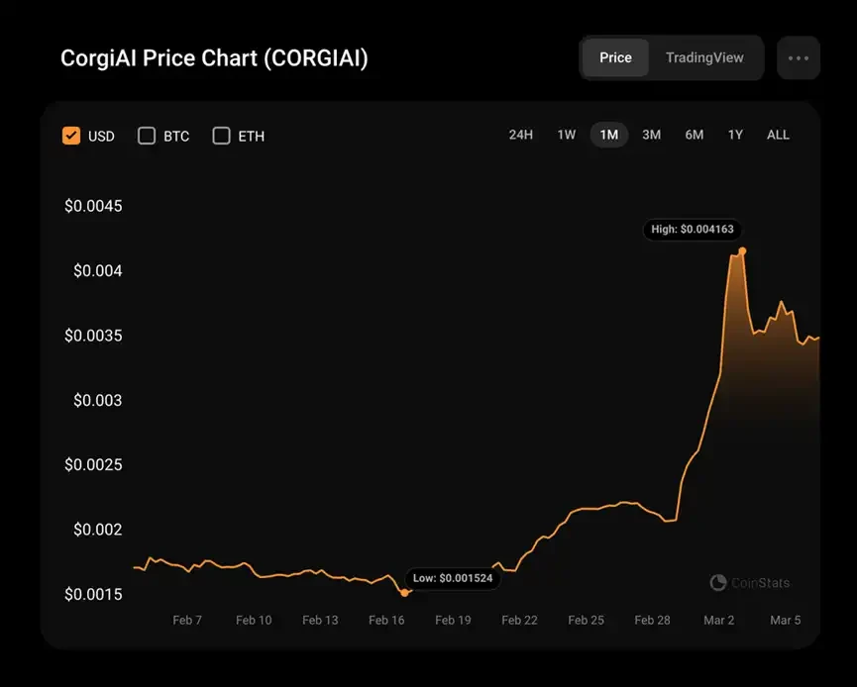This screenshot has height=687, width=857.
Task: Uncheck the USD currency checkbox
Action: [71, 136]
